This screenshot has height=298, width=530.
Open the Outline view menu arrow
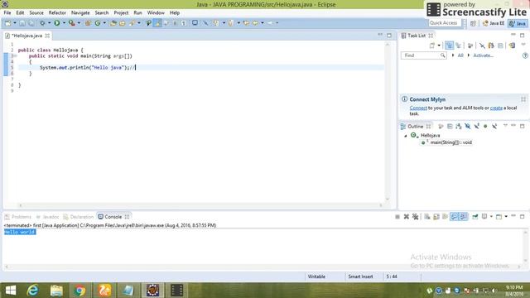pos(505,126)
